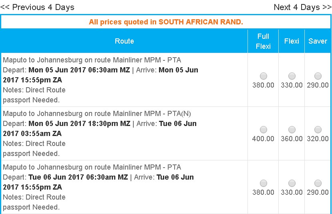Select Saver 290.00 for Tue 06 Jun trip

point(318,183)
